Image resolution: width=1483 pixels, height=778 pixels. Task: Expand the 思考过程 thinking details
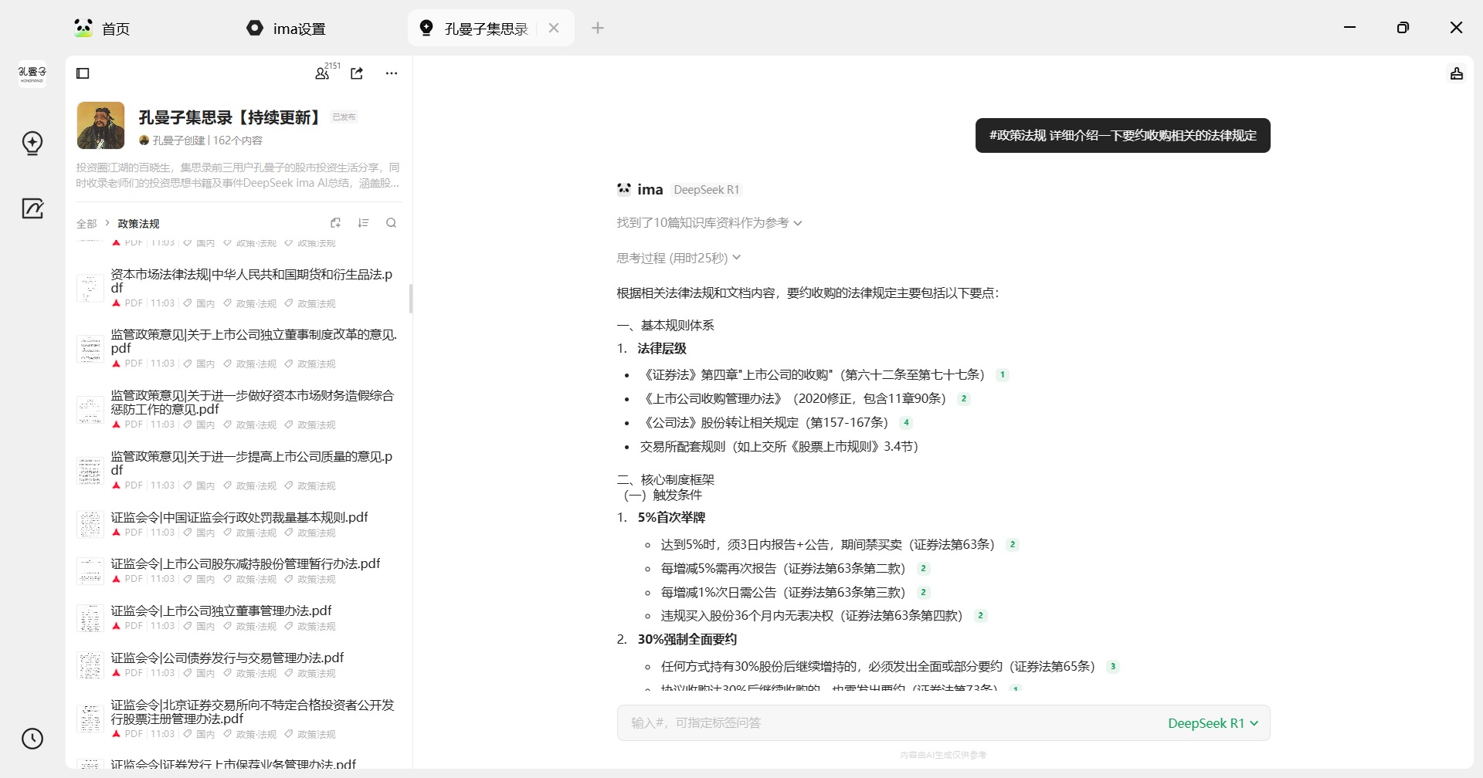[678, 258]
